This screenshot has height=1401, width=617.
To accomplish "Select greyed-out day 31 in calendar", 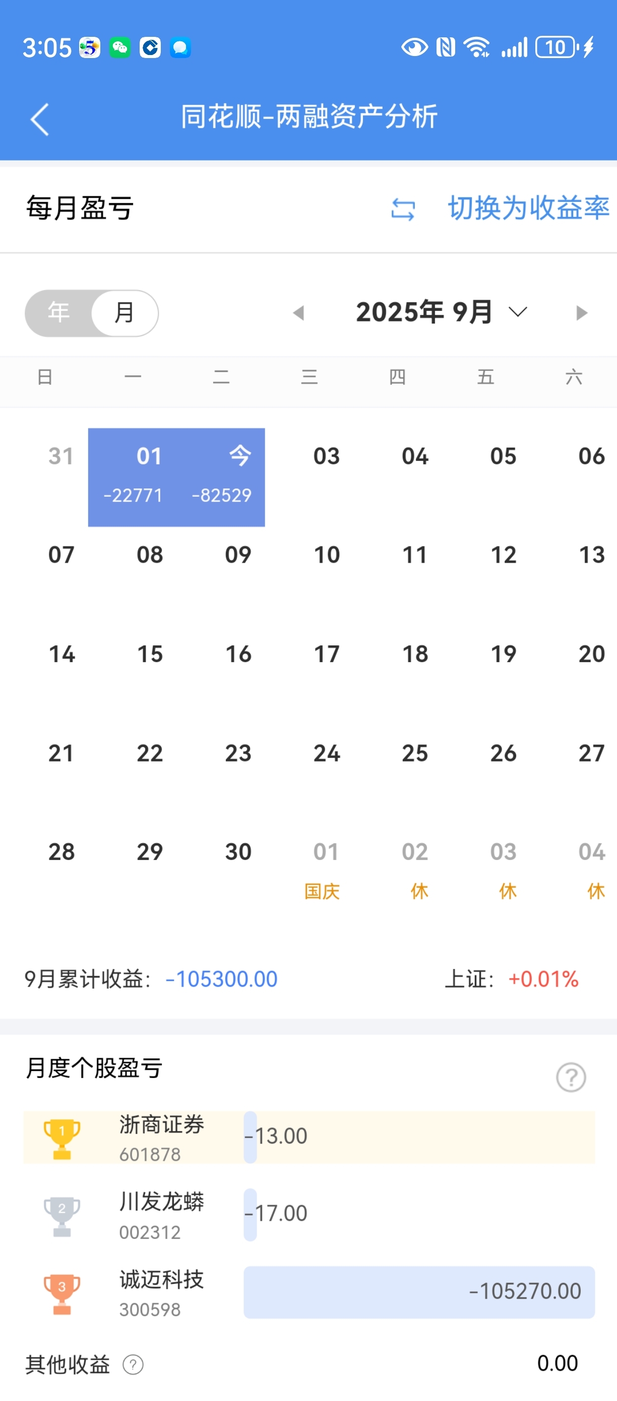I will [x=61, y=456].
